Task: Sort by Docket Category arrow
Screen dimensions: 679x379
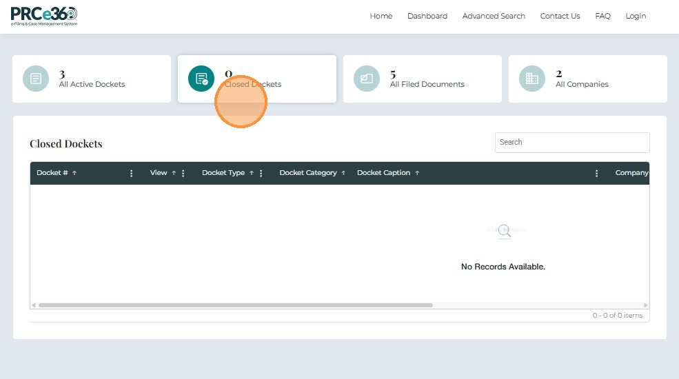Action: click(343, 173)
